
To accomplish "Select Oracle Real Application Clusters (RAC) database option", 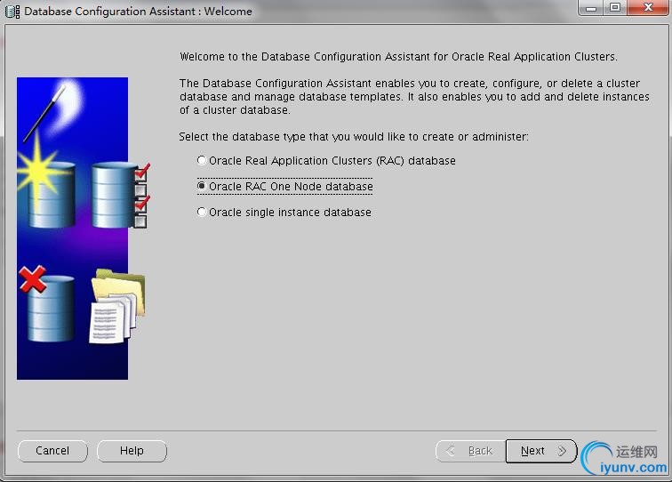I will (x=326, y=161).
